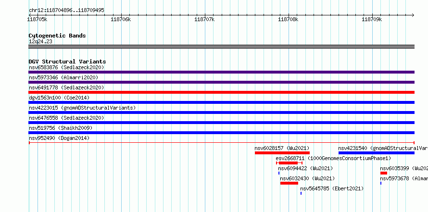
Task: Click the 118705k ruler tick label
Action: [x=38, y=19]
